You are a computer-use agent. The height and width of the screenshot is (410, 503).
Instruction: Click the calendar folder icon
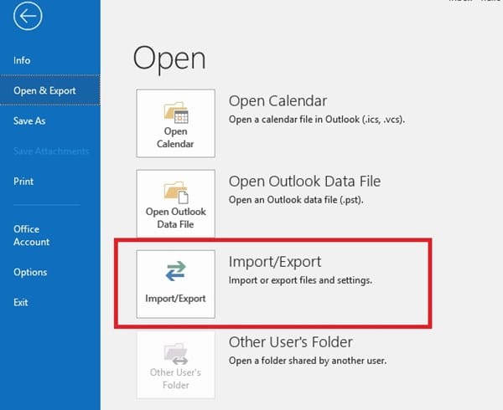click(x=176, y=112)
